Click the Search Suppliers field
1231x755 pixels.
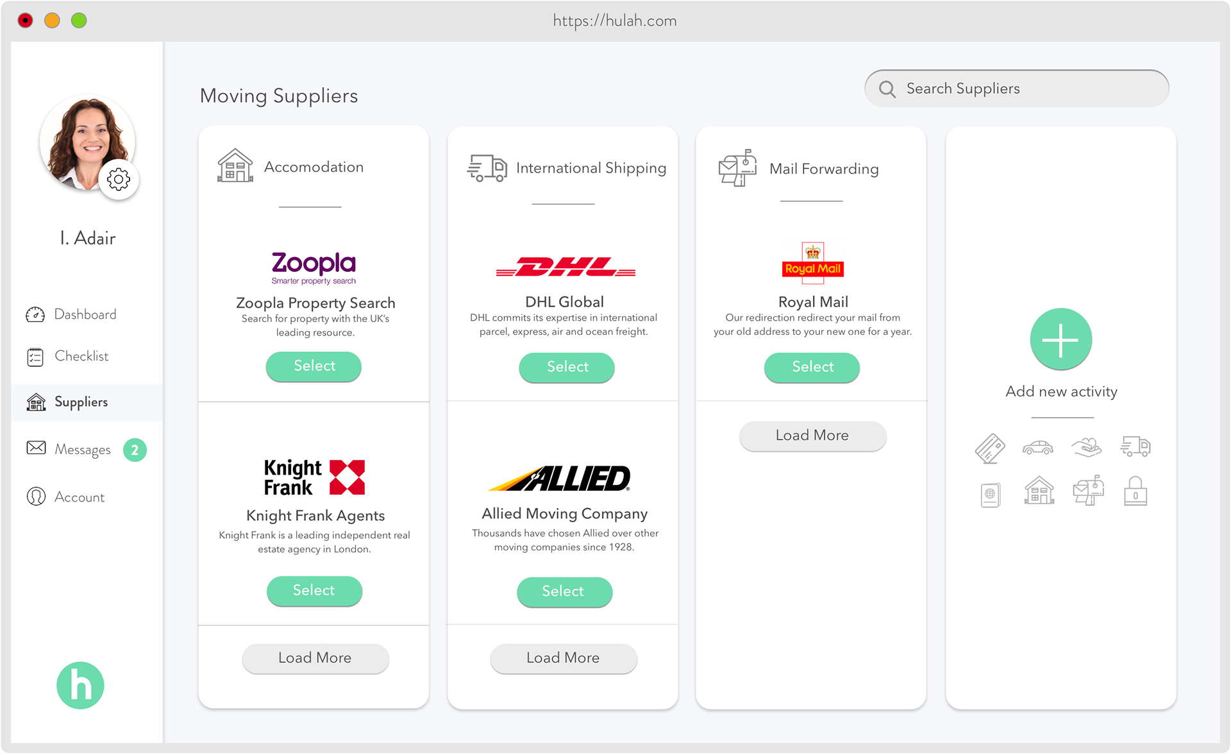[1016, 89]
